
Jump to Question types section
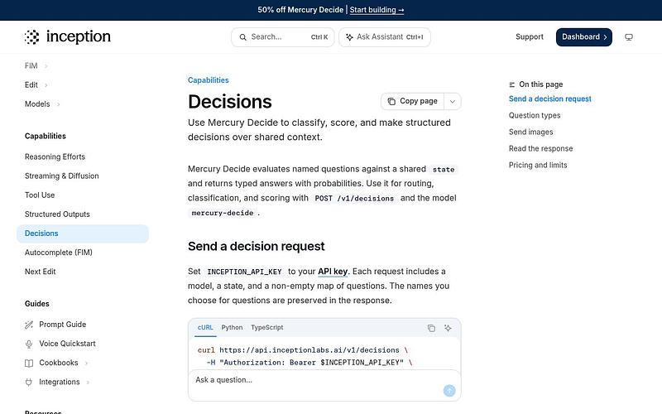(x=535, y=115)
